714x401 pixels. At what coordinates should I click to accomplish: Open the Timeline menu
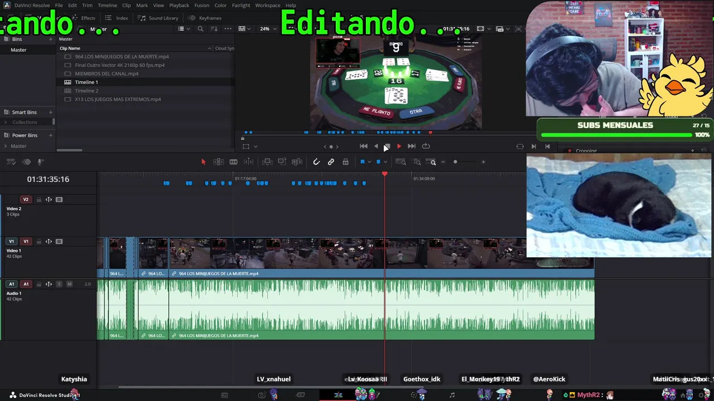click(x=107, y=5)
